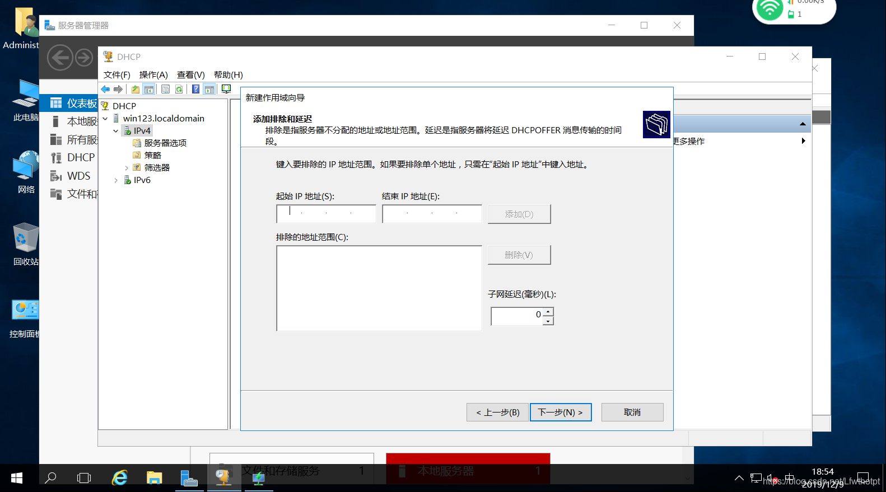Screen dimensions: 886x492
Task: Increase subnet delay with up spinner
Action: click(x=548, y=311)
